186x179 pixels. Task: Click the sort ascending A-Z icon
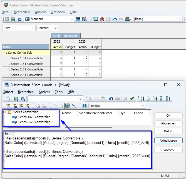tap(143, 99)
